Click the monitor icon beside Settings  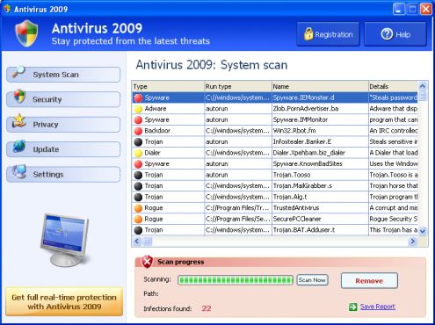[x=19, y=171]
